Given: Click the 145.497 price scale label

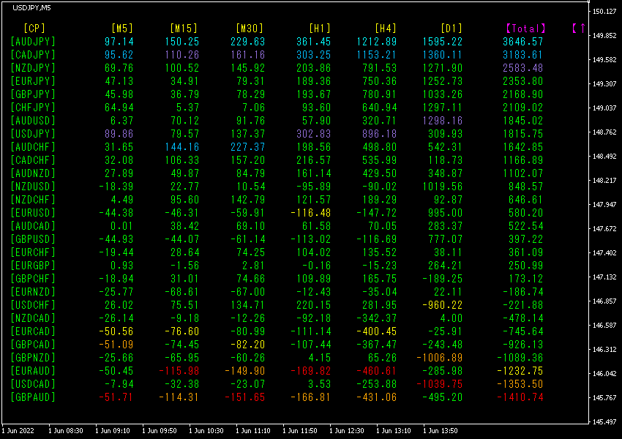Looking at the screenshot, I should (604, 421).
